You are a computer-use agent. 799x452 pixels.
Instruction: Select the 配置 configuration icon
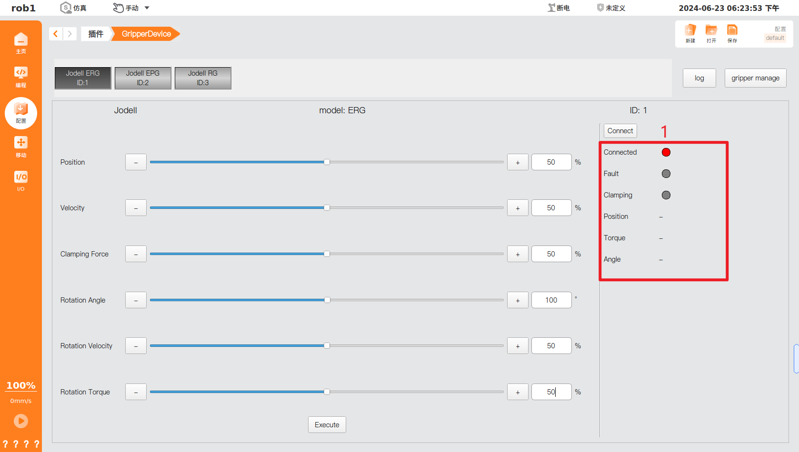pos(21,113)
